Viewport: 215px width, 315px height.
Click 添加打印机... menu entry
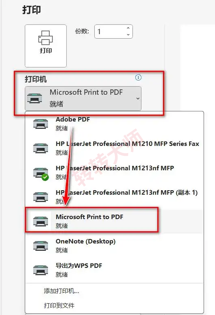pyautogui.click(x=61, y=291)
